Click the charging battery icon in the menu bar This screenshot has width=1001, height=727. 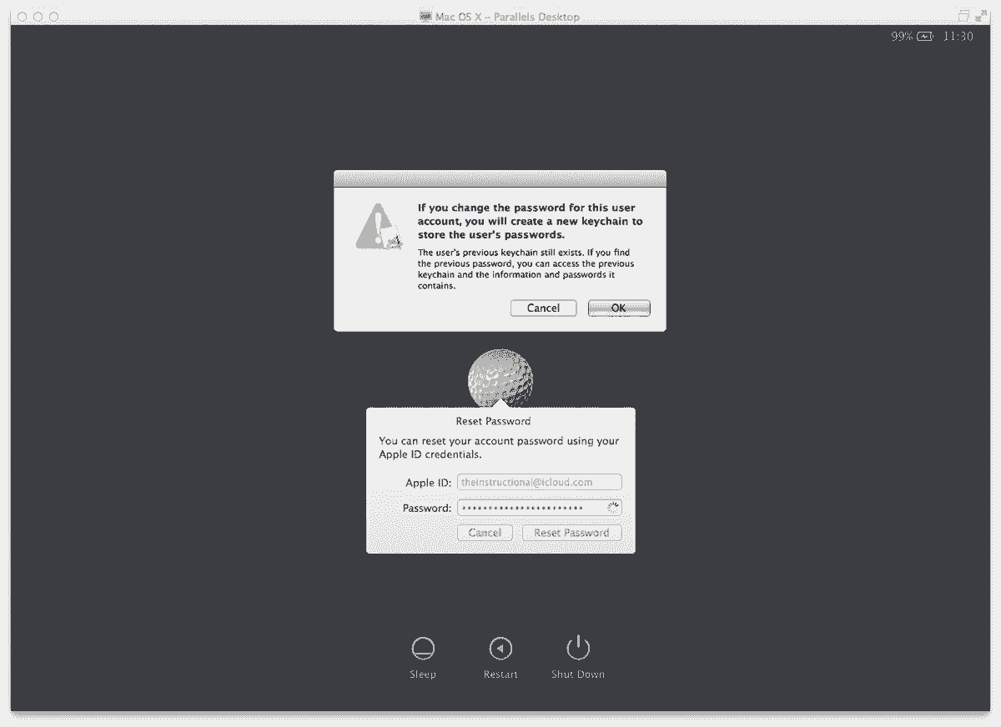[924, 36]
